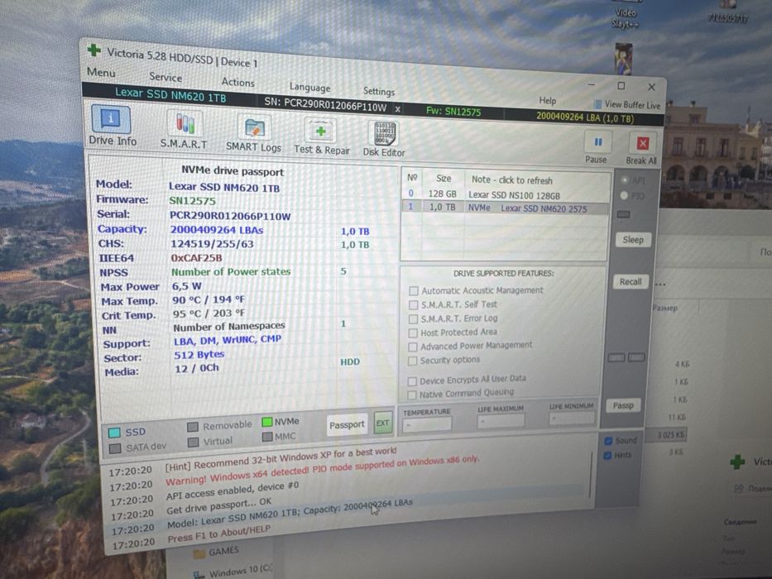Click the green EXT button

click(x=382, y=423)
